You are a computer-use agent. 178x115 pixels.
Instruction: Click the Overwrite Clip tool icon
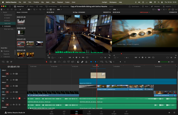[68, 62]
